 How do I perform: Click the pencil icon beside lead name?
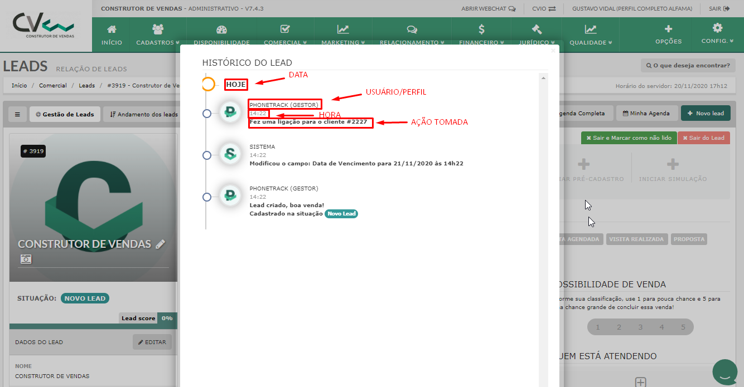(160, 244)
